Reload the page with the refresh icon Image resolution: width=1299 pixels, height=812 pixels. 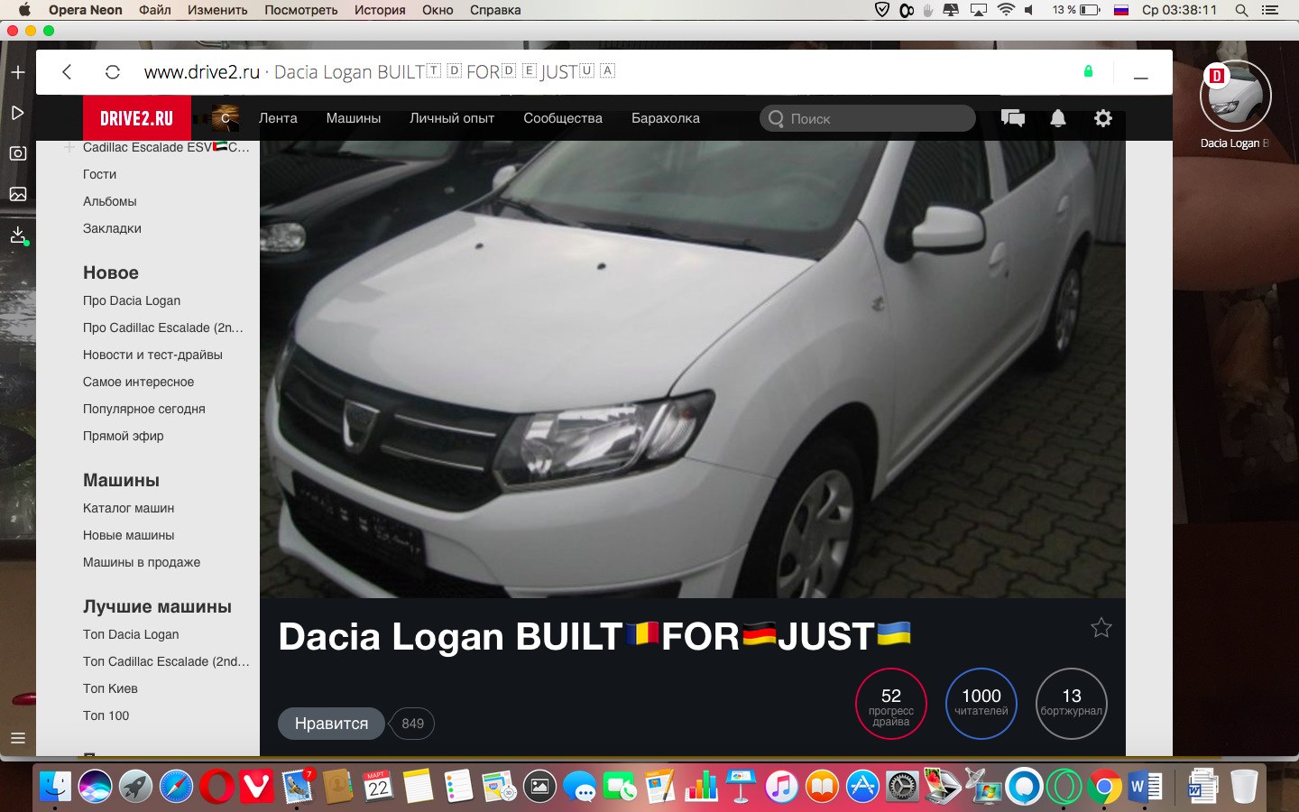pos(112,72)
